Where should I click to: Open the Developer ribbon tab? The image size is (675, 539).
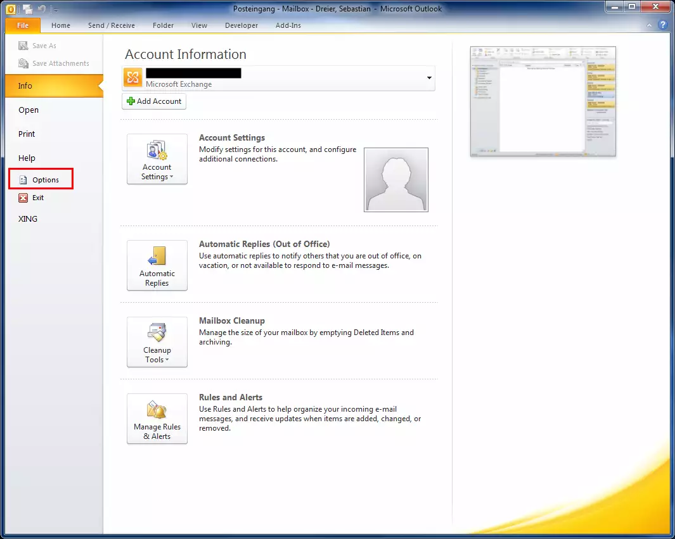tap(241, 25)
